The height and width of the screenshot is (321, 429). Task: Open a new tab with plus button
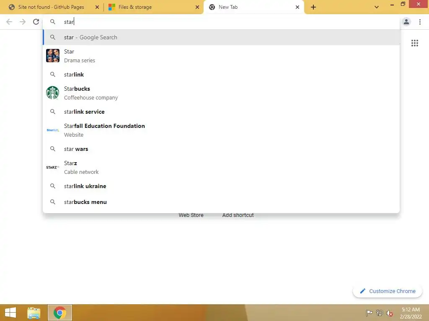point(313,7)
